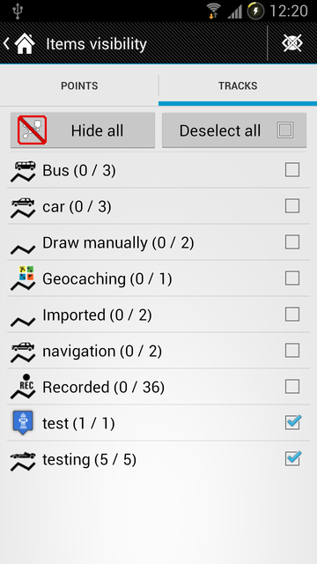Image resolution: width=317 pixels, height=564 pixels.
Task: Open the navigation (0 / 2) folder
Action: pyautogui.click(x=158, y=351)
